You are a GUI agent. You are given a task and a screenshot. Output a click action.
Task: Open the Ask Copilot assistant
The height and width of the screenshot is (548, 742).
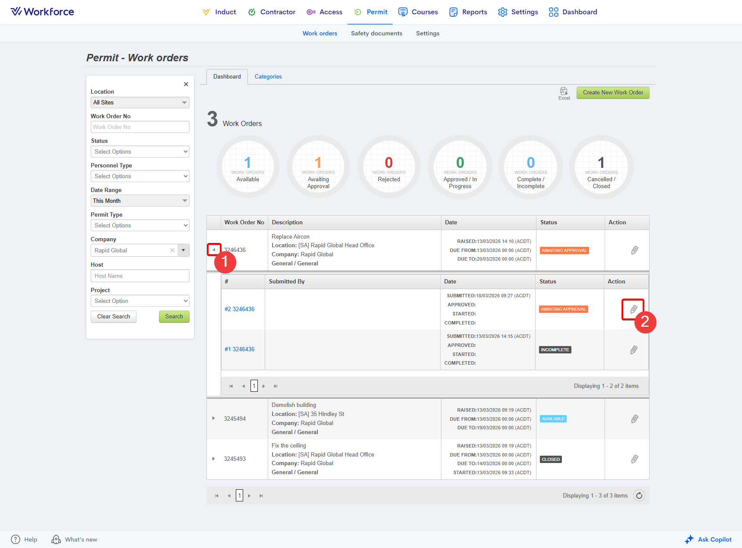(708, 539)
